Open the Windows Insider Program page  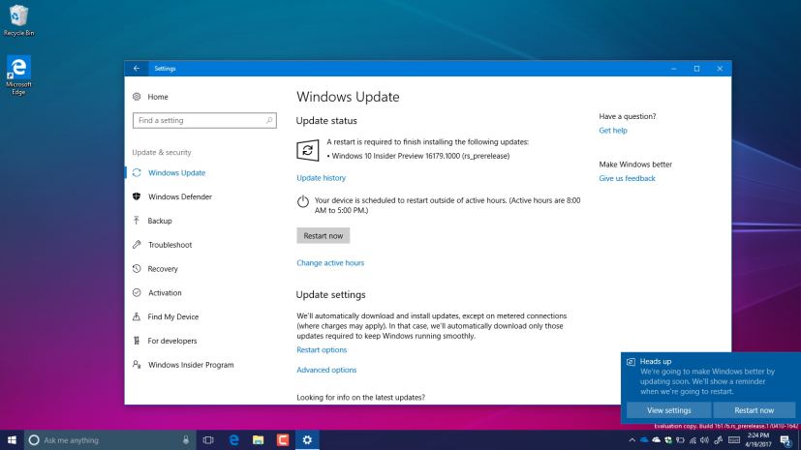[191, 364]
